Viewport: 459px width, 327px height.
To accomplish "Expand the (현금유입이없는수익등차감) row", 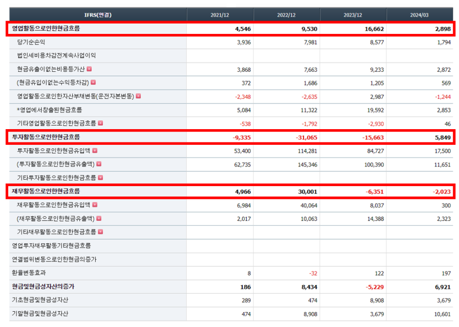I will [93, 82].
